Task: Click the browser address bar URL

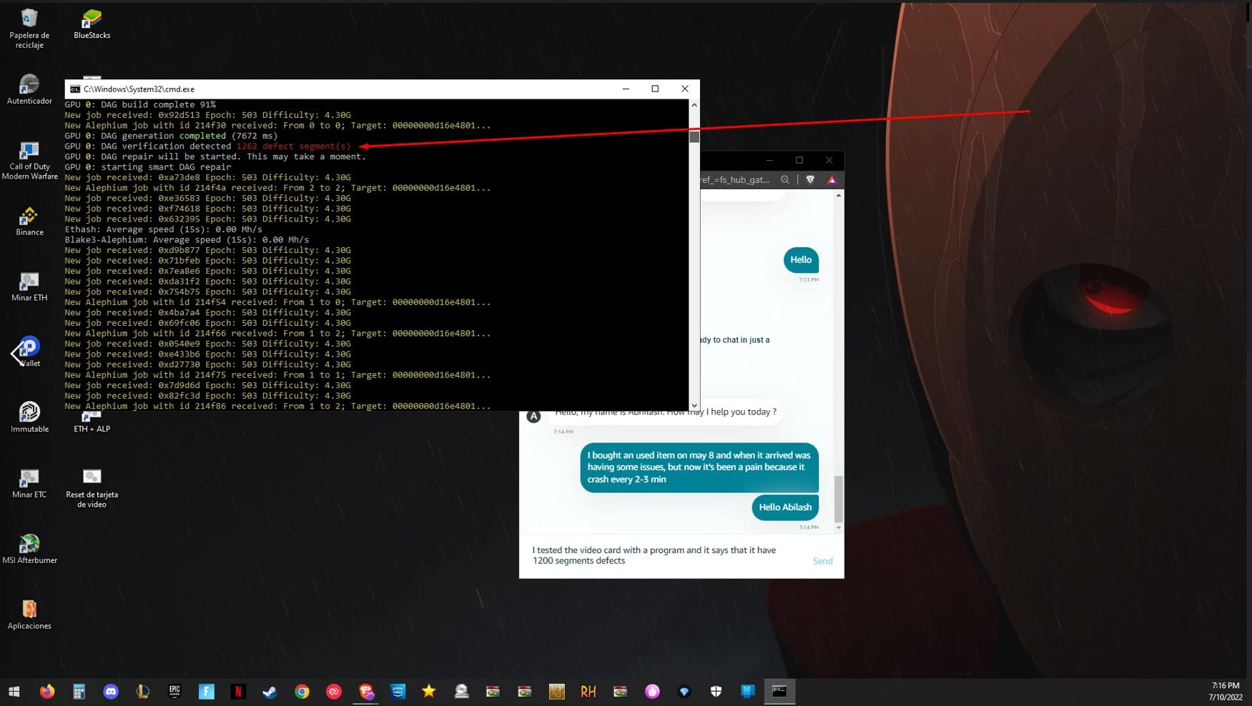Action: 736,179
